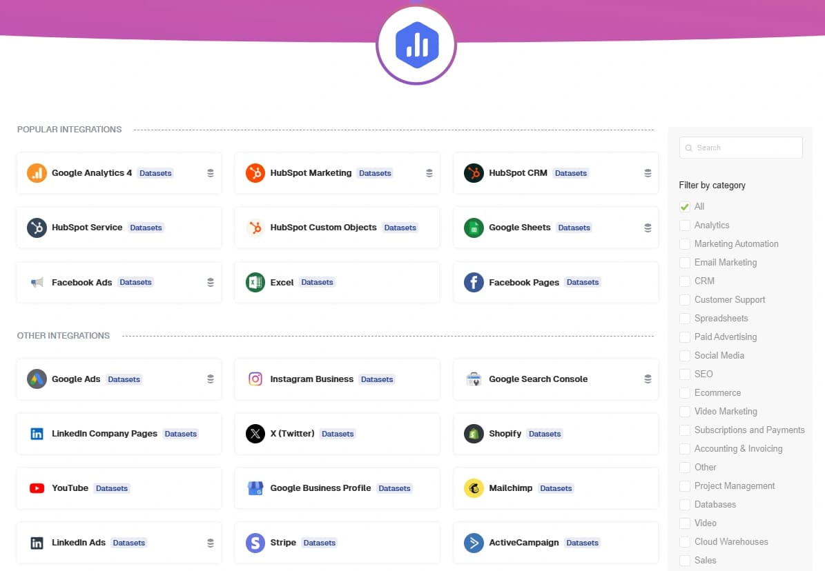Click the X (Twitter) icon
This screenshot has width=825, height=571.
pos(255,434)
